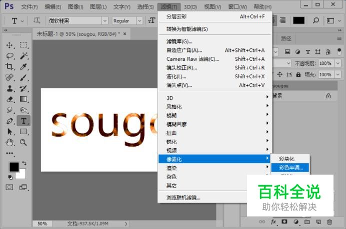Select the Zoom tool
The height and width of the screenshot is (229, 346).
click(x=23, y=143)
